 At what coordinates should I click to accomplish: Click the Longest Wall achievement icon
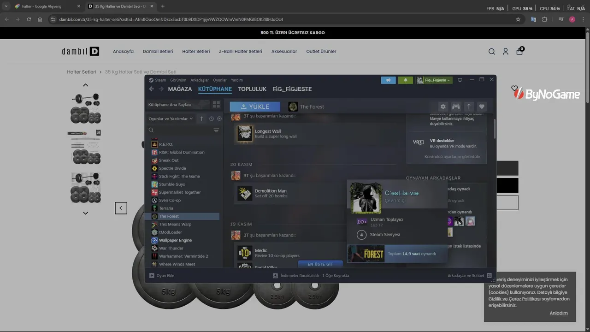(245, 134)
